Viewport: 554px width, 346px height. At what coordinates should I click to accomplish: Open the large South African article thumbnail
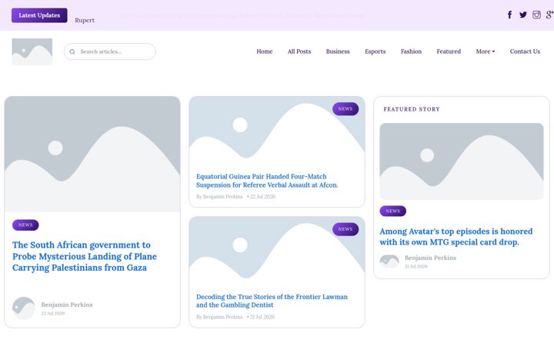click(x=92, y=154)
